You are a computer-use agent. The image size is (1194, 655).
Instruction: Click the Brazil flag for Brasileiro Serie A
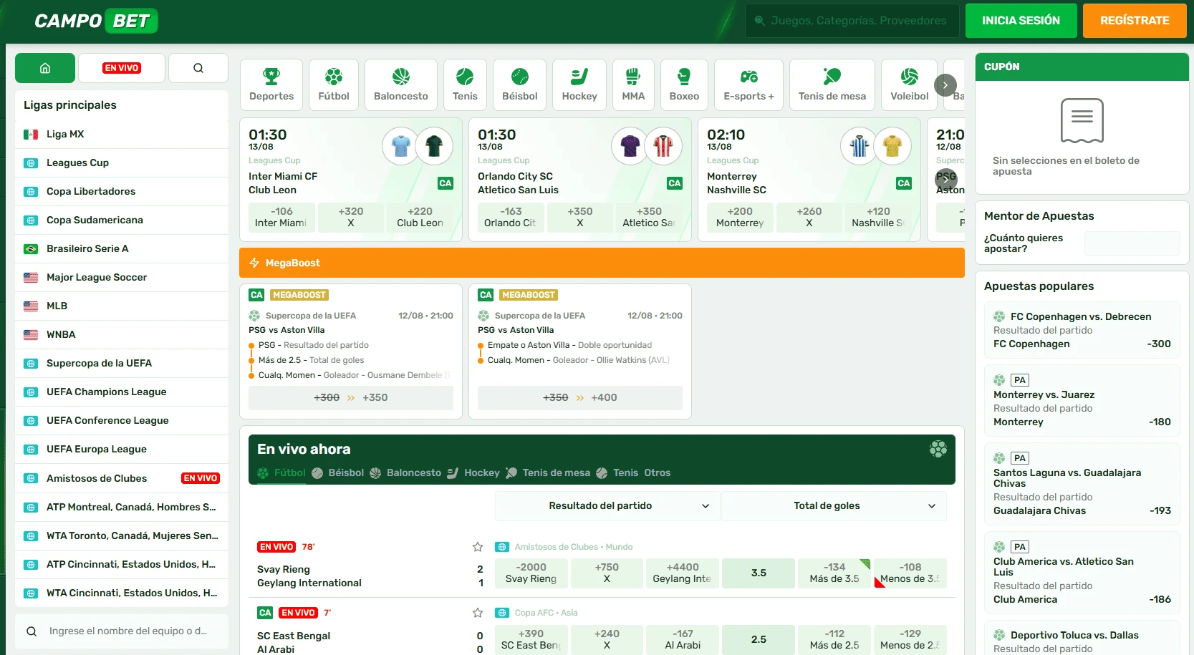(31, 249)
